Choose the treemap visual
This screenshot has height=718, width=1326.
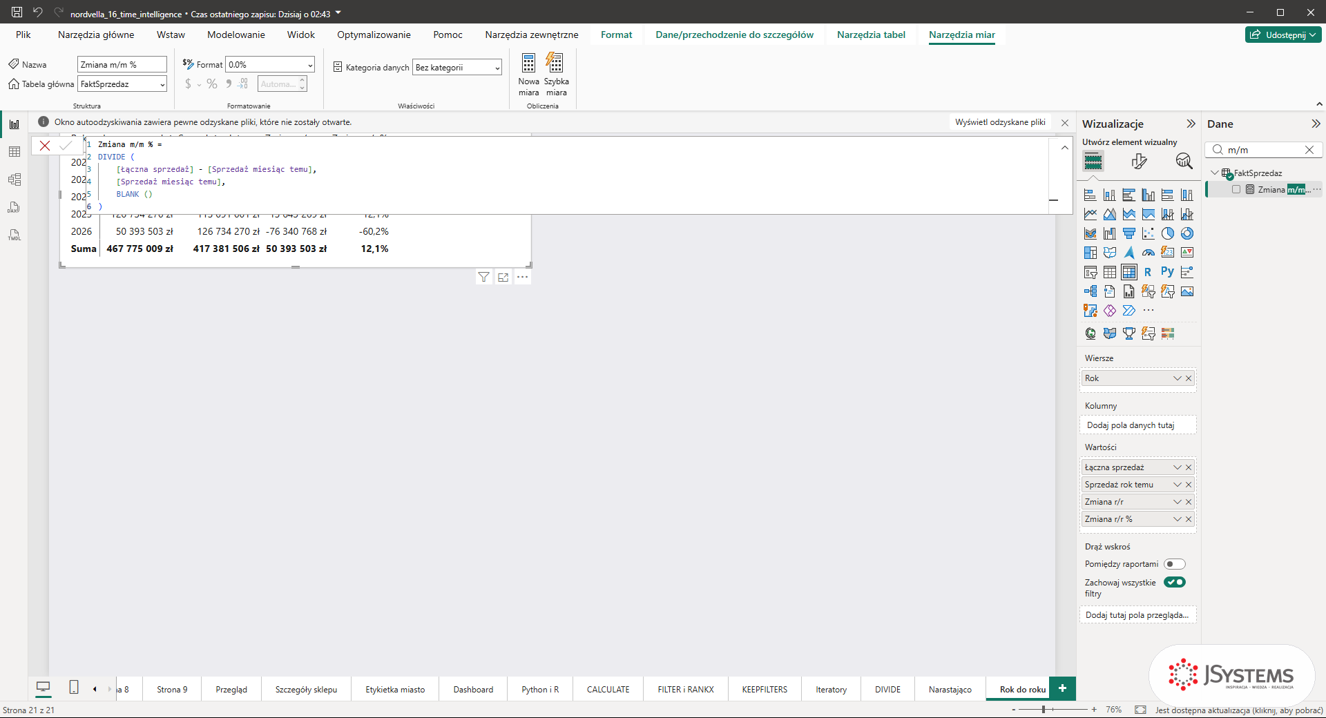(x=1090, y=253)
